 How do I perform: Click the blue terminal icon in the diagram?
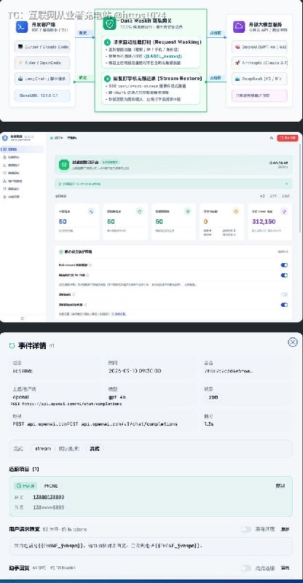[22, 27]
